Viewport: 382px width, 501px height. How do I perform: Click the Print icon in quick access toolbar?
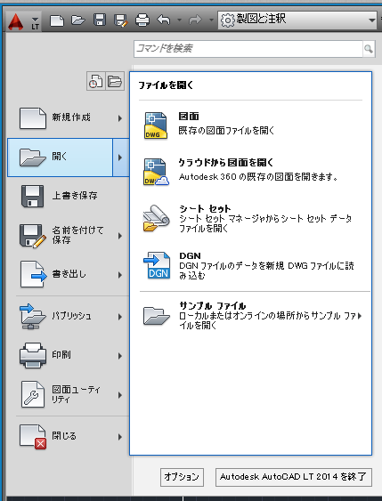tap(142, 20)
